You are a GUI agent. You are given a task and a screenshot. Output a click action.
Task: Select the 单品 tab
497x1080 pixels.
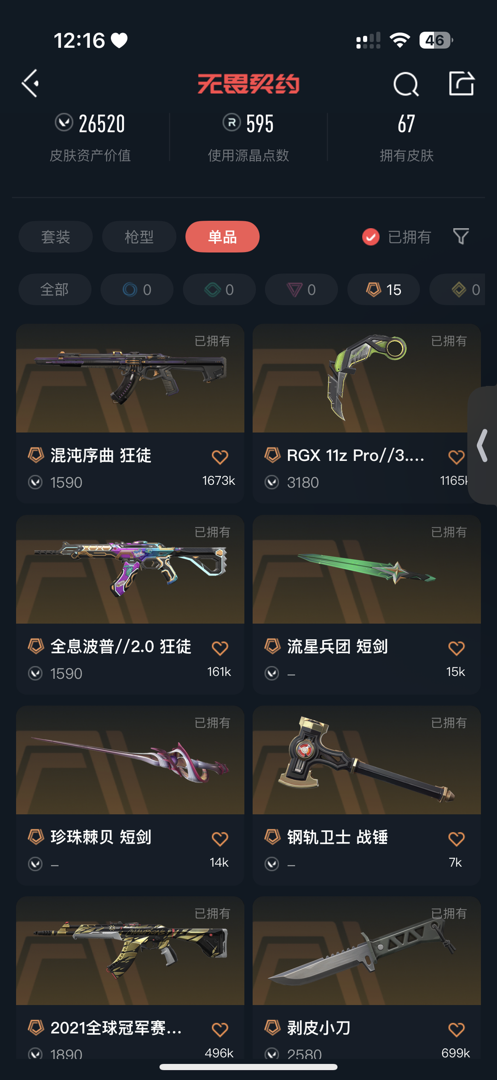pyautogui.click(x=222, y=237)
